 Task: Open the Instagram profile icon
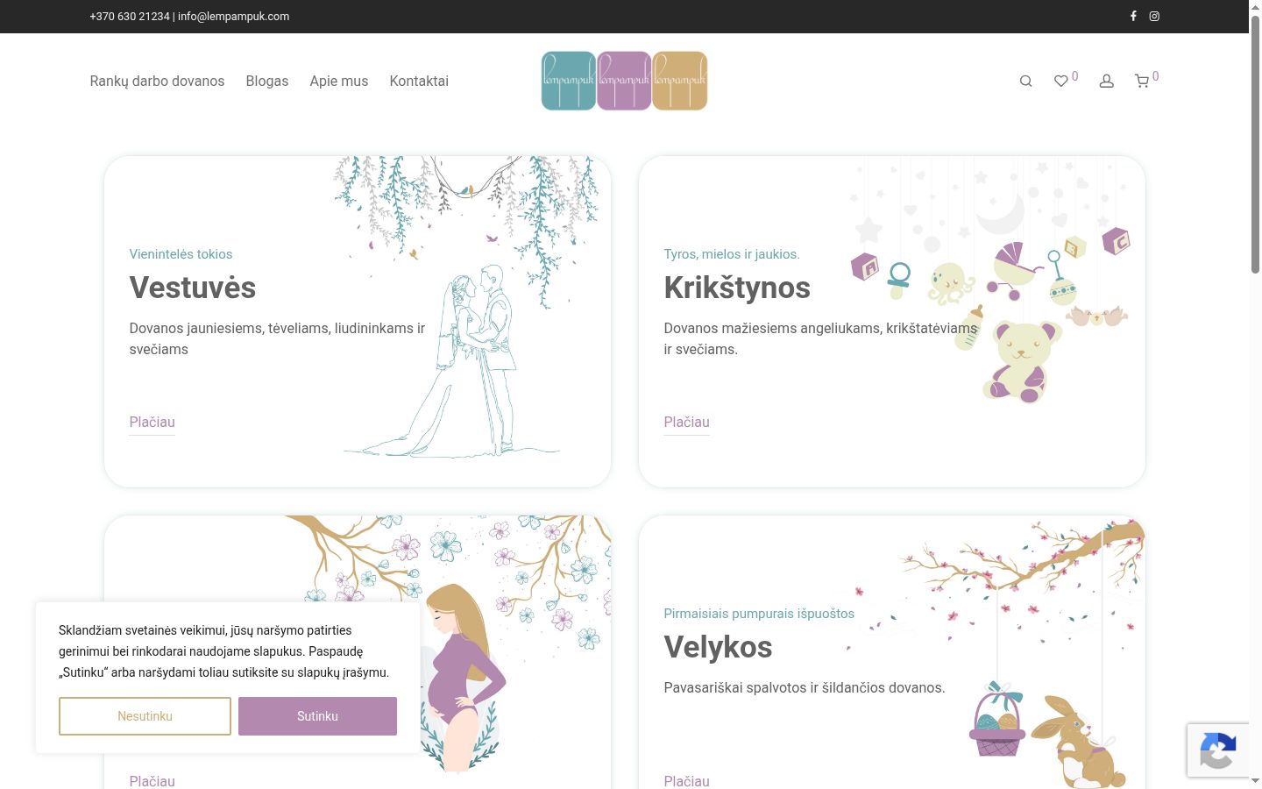[1154, 16]
